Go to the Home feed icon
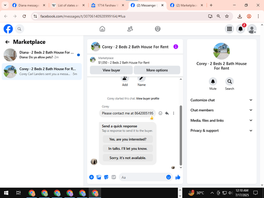This screenshot has height=198, width=264. point(102,29)
